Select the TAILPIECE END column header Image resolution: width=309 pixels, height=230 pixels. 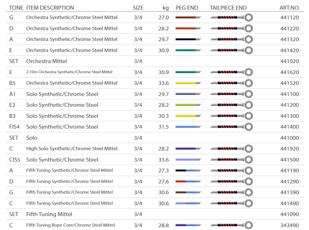(x=228, y=8)
